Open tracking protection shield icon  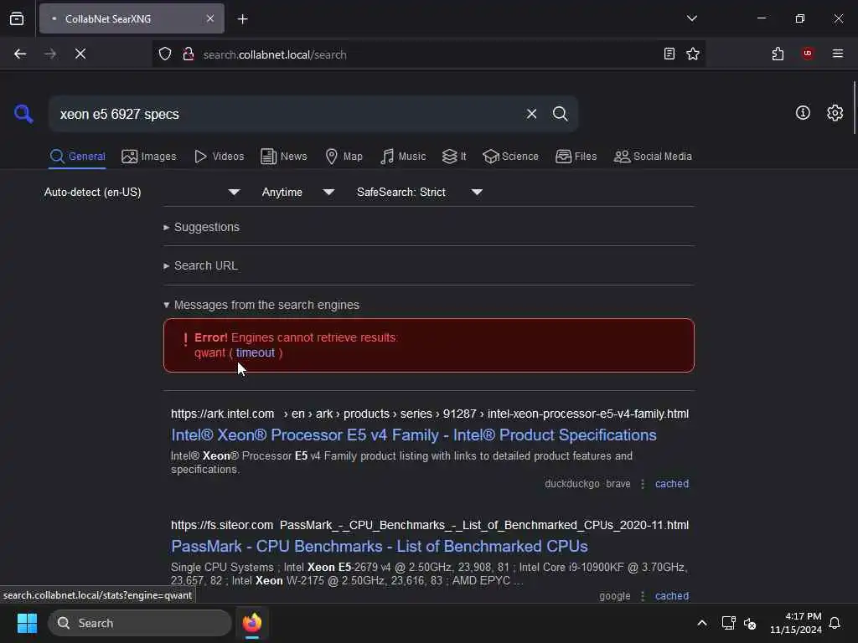click(x=165, y=54)
